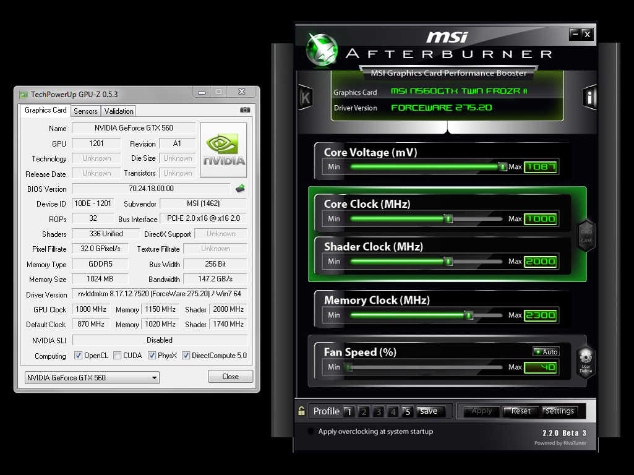Toggle the PhysX checkbox
Image resolution: width=634 pixels, height=475 pixels.
click(x=152, y=356)
